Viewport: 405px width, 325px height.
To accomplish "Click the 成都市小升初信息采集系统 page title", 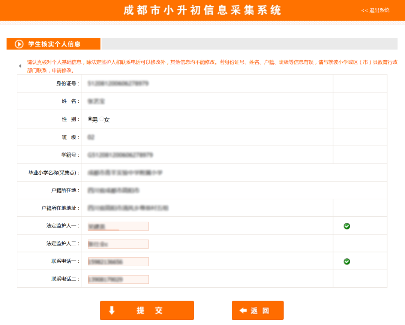I will (x=202, y=10).
